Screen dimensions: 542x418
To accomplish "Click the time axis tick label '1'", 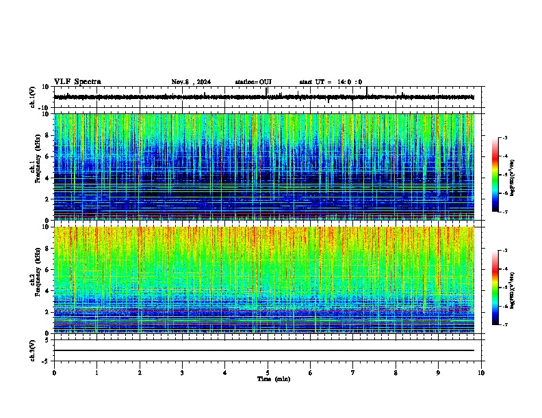I will pyautogui.click(x=96, y=373).
